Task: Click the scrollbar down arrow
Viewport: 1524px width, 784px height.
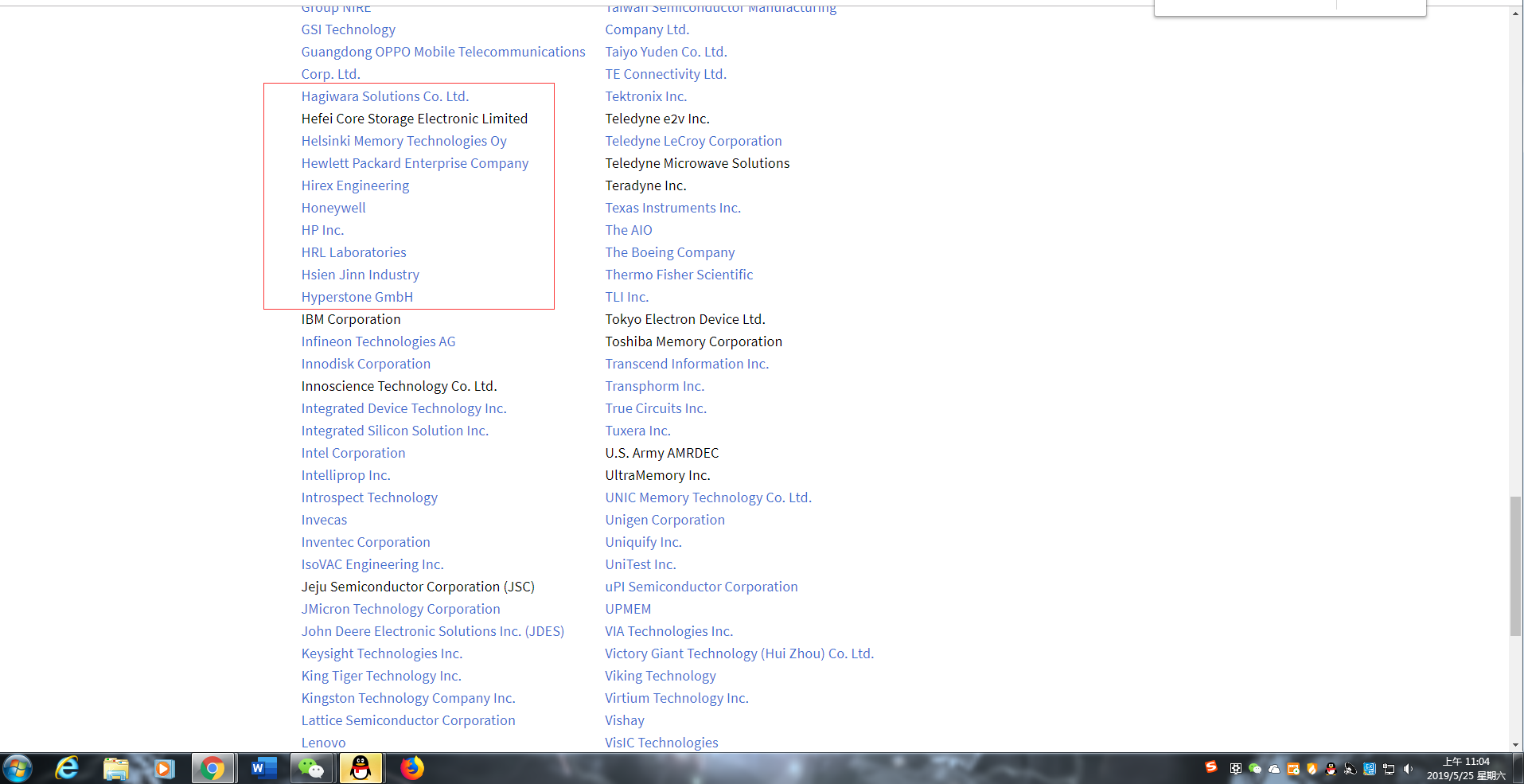Action: coord(1515,745)
